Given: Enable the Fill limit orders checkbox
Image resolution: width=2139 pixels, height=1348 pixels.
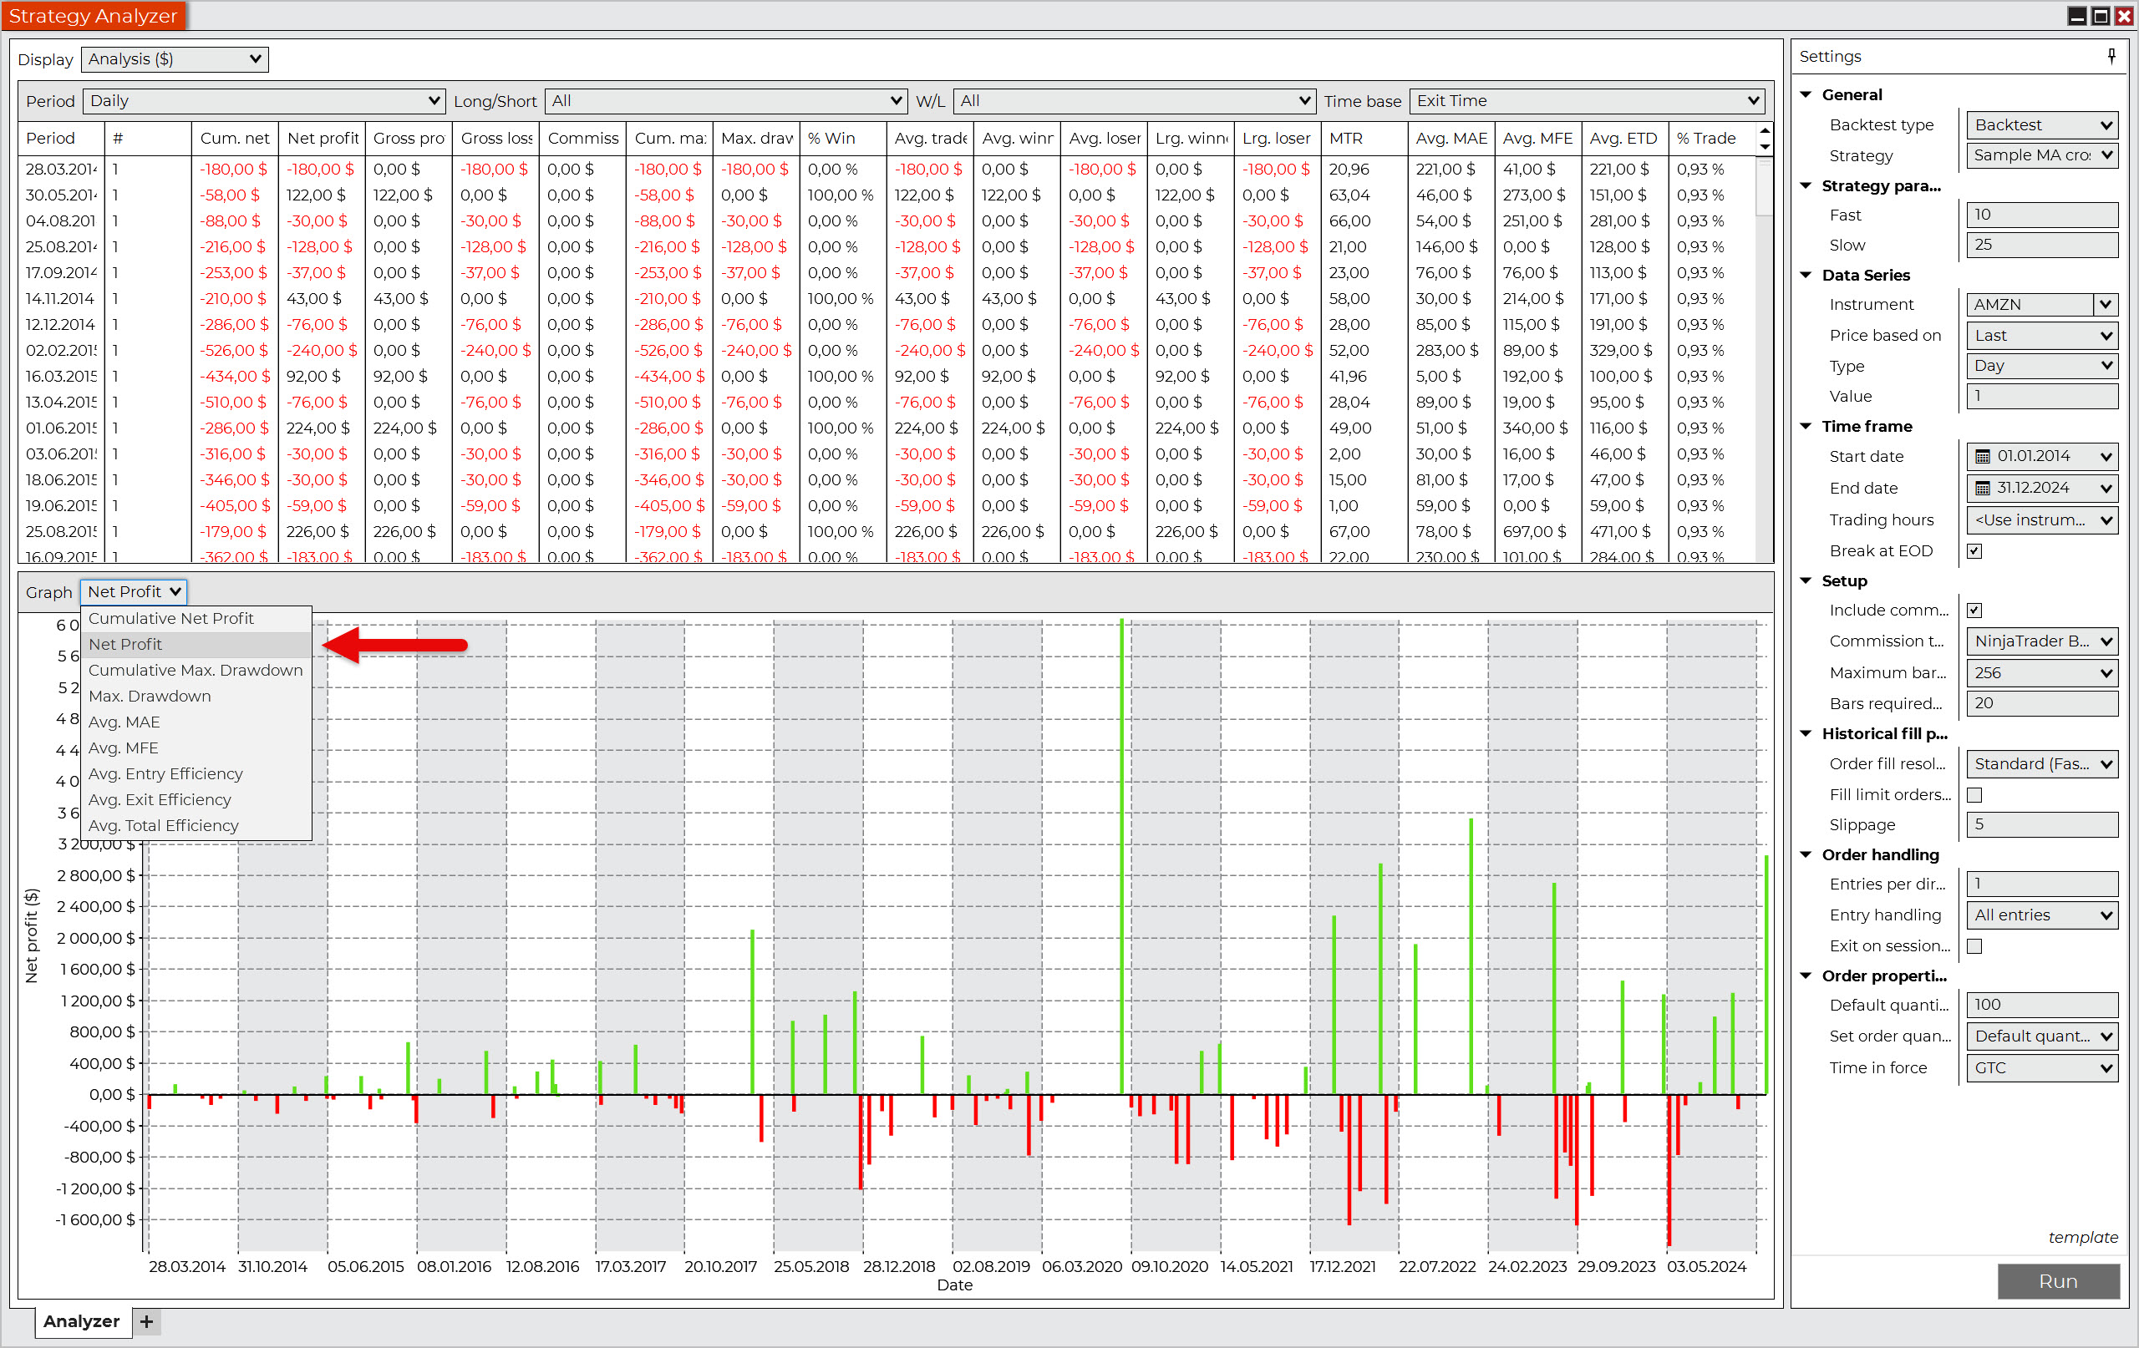Looking at the screenshot, I should tap(1974, 795).
